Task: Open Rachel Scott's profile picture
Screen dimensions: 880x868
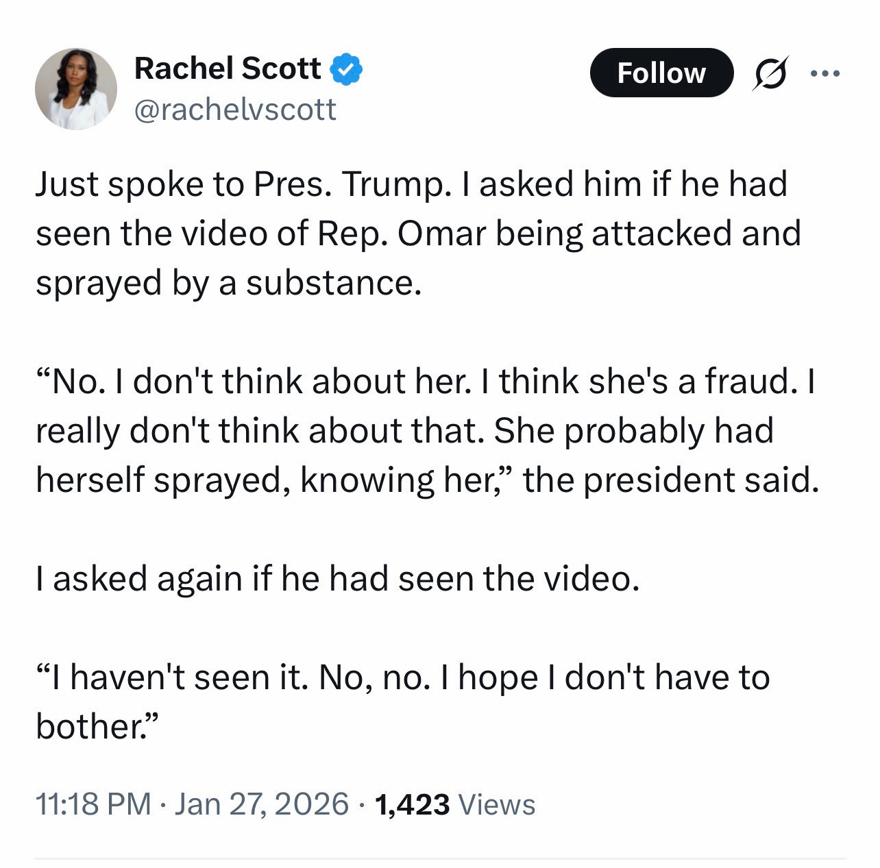Action: coord(76,88)
